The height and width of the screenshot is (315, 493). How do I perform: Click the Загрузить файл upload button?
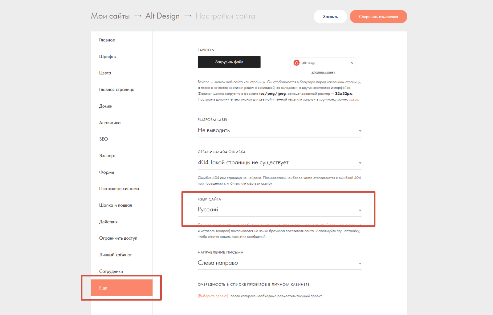[229, 62]
